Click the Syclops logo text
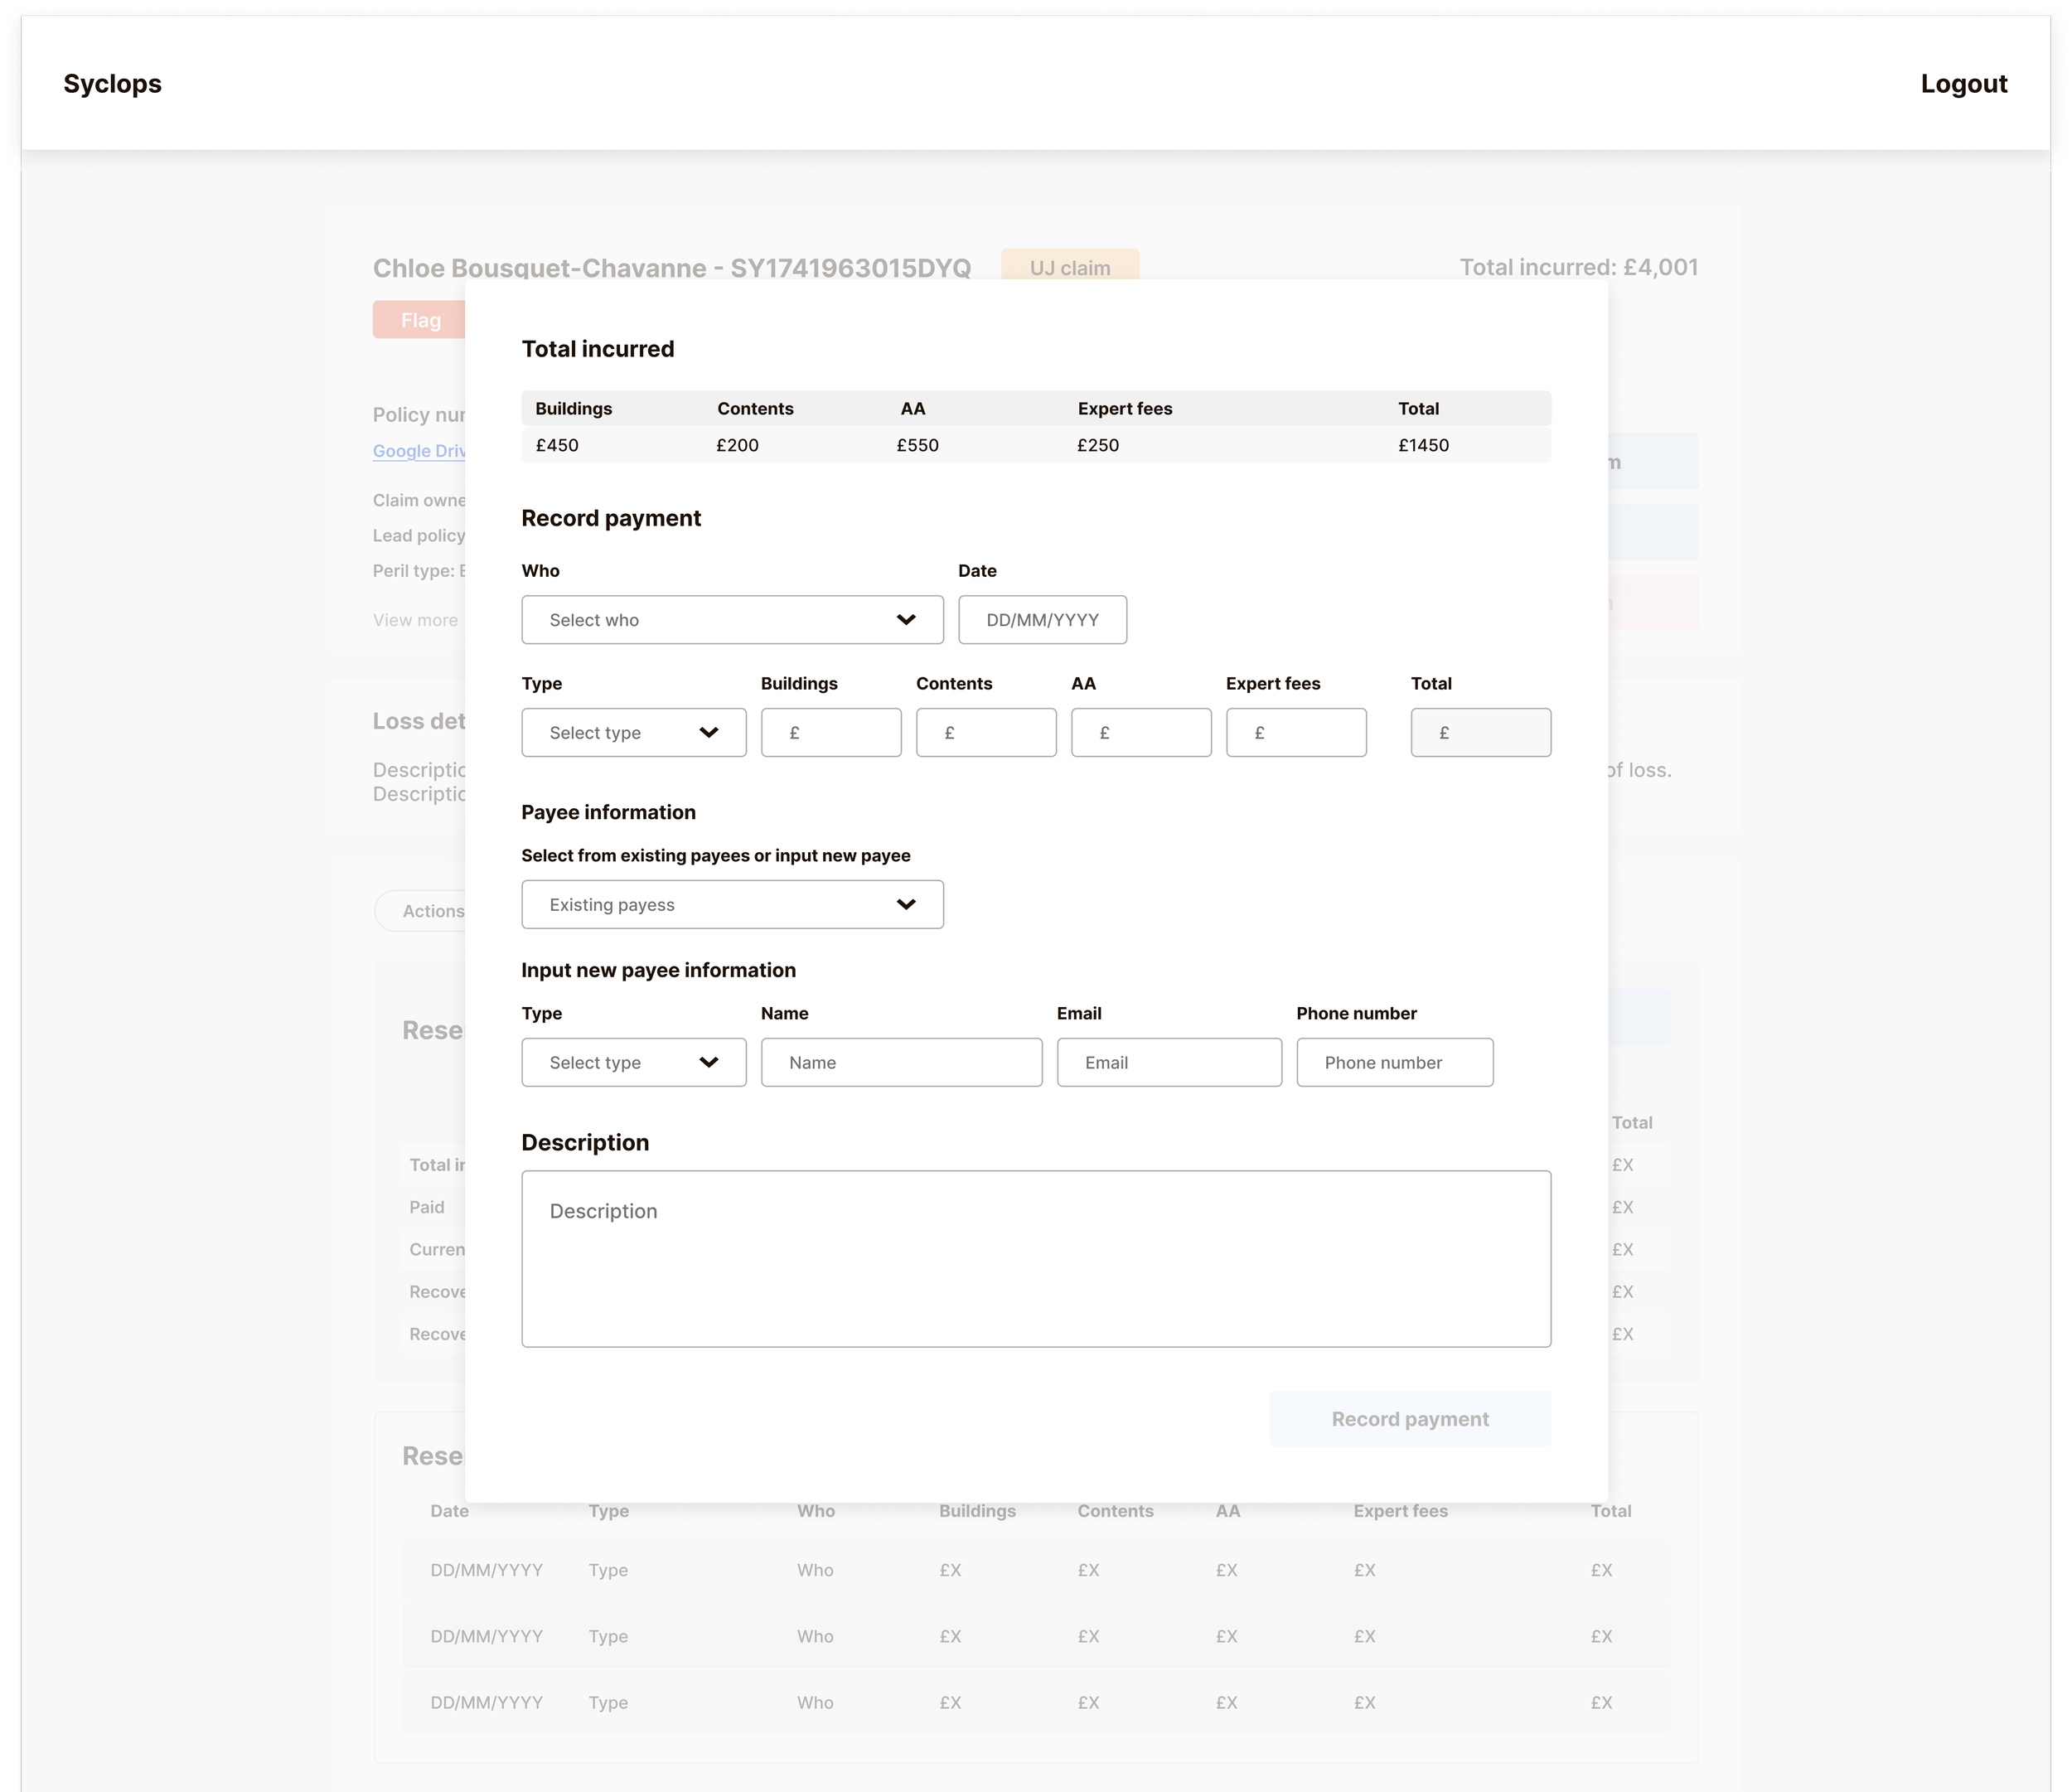Image resolution: width=2072 pixels, height=1792 pixels. coord(112,84)
